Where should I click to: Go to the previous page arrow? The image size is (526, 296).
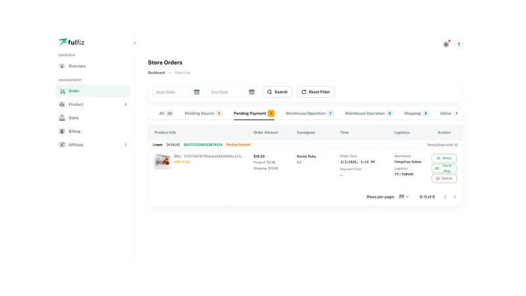coord(445,197)
